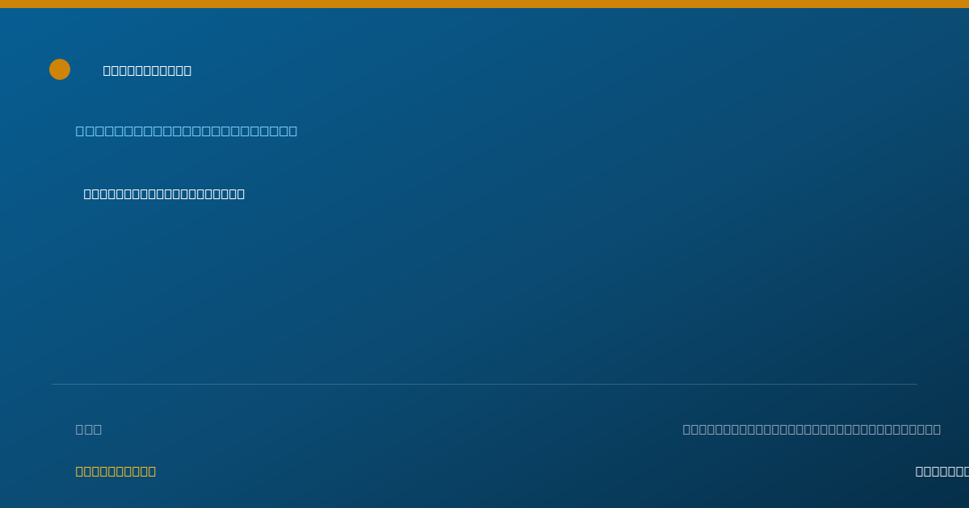Click the white subtitle text under the heading

point(164,194)
